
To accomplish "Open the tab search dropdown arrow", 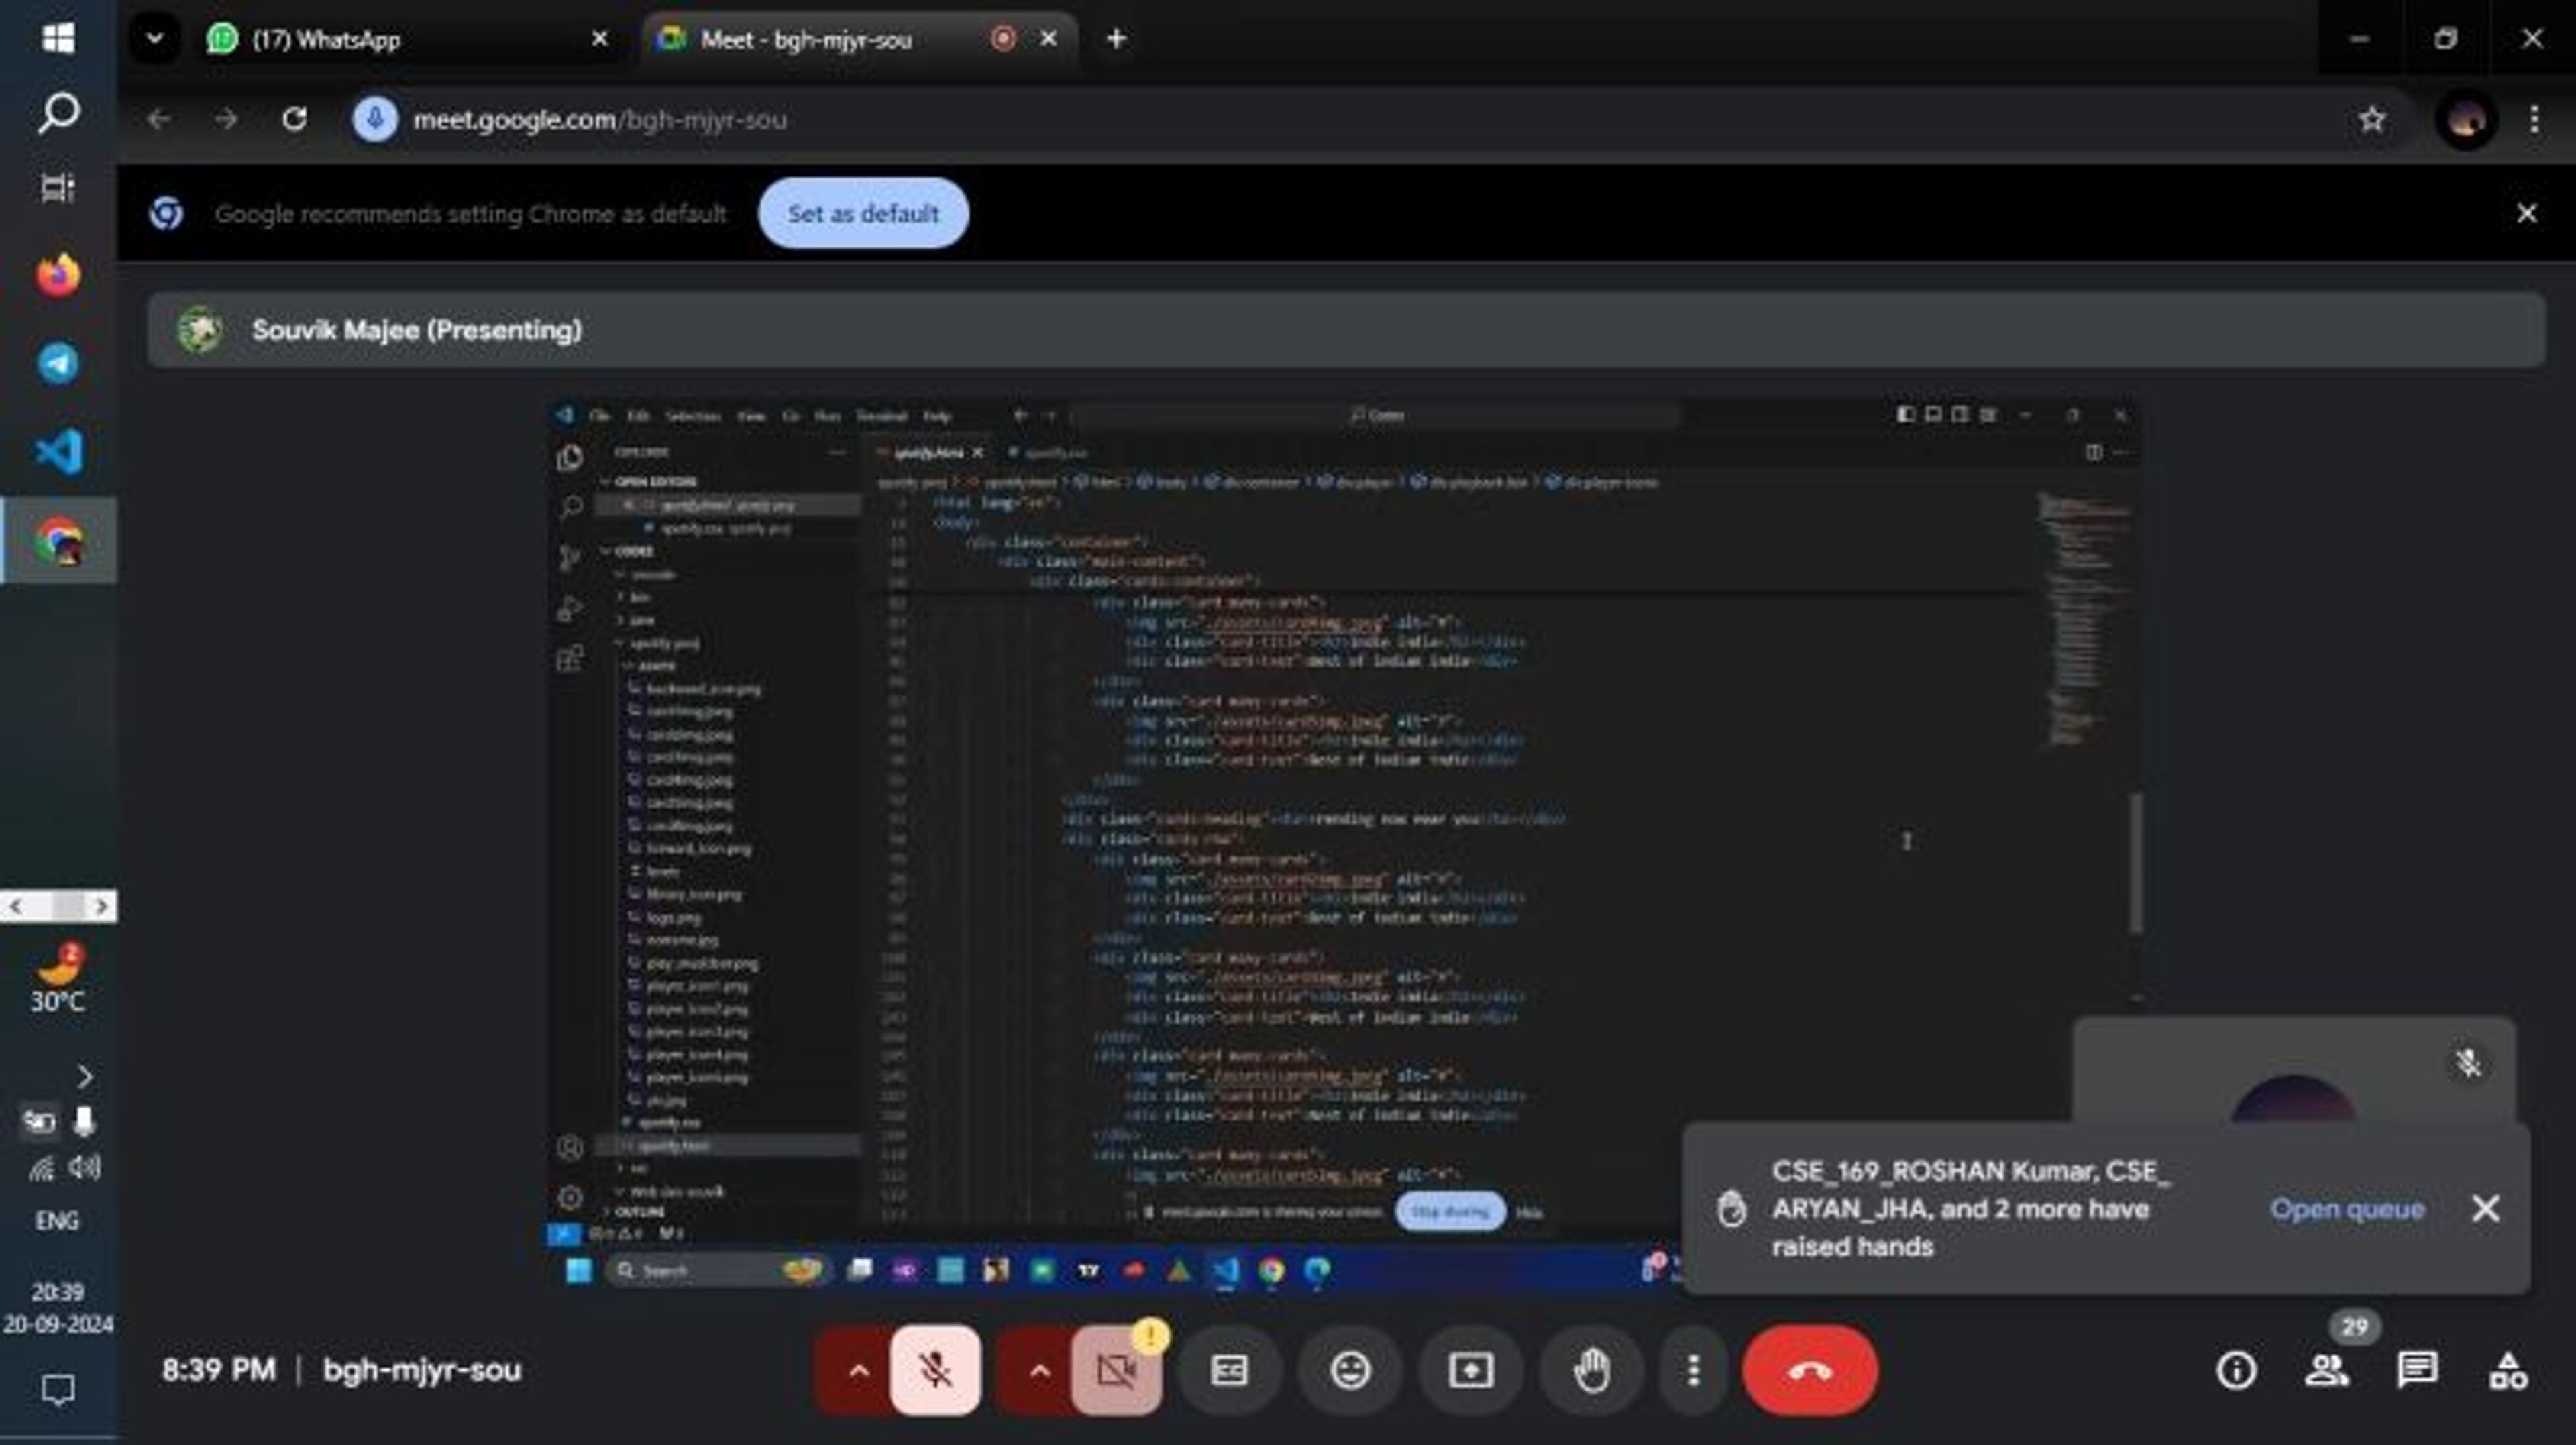I will coord(155,39).
